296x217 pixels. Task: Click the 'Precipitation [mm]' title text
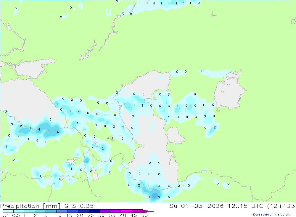30,206
